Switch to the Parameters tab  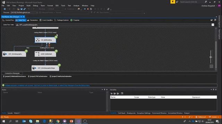(33, 20)
